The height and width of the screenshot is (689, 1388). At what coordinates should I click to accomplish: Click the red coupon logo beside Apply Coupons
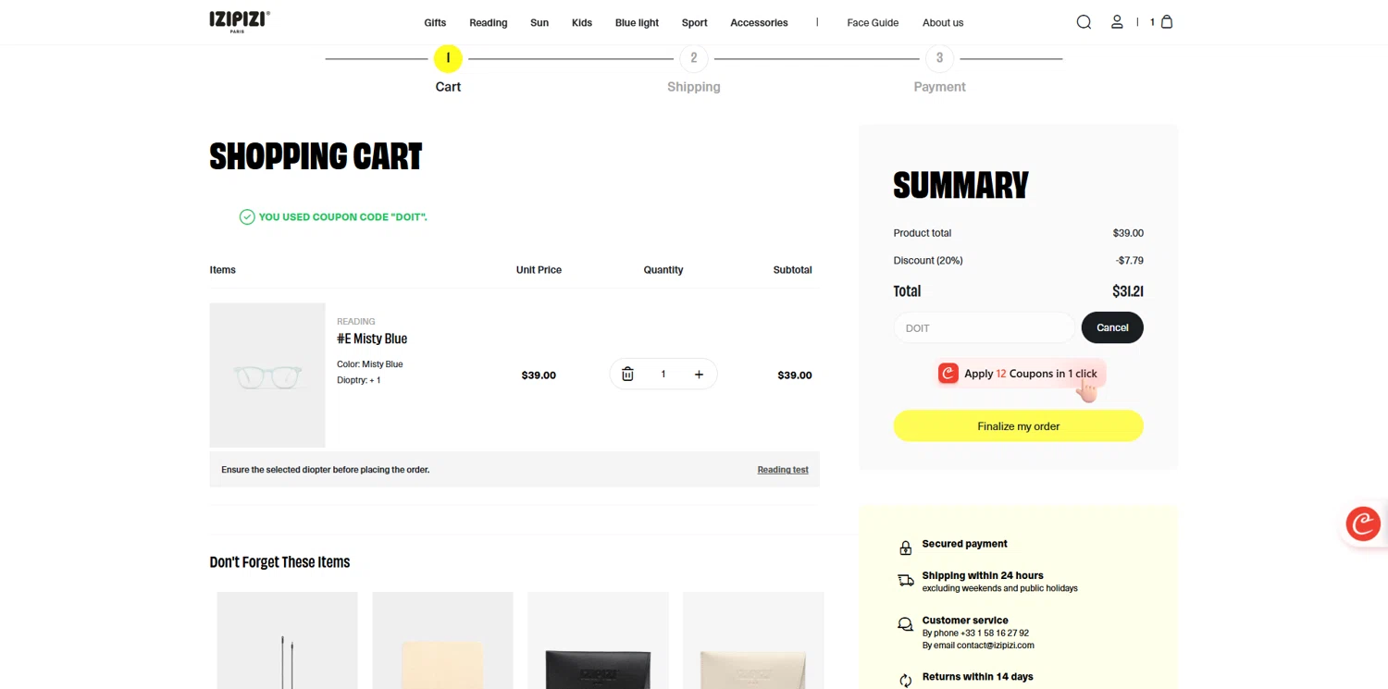pyautogui.click(x=948, y=373)
